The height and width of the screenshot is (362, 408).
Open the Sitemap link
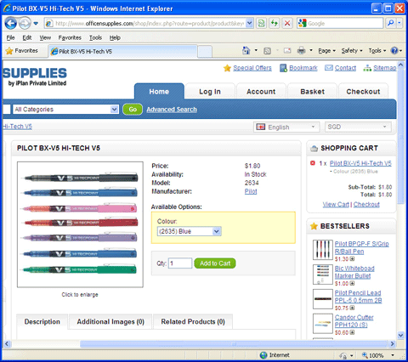[x=384, y=68]
